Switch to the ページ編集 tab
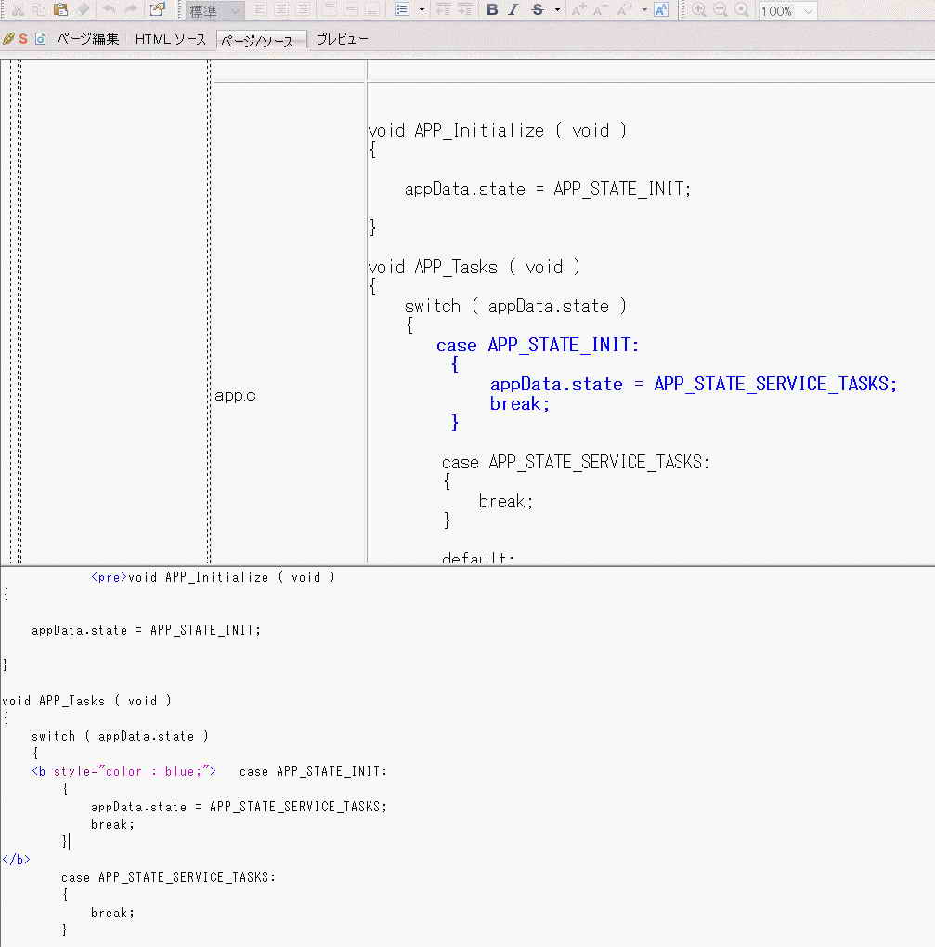This screenshot has height=947, width=935. click(x=88, y=39)
